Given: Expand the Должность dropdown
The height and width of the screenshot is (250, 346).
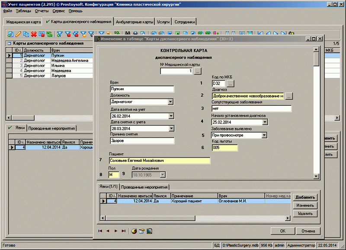Looking at the screenshot, I should (170, 102).
